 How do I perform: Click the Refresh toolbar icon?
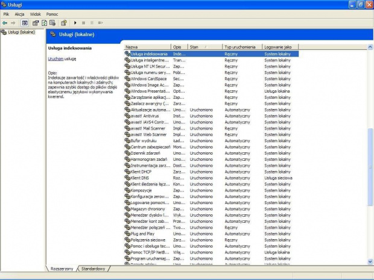[44, 23]
